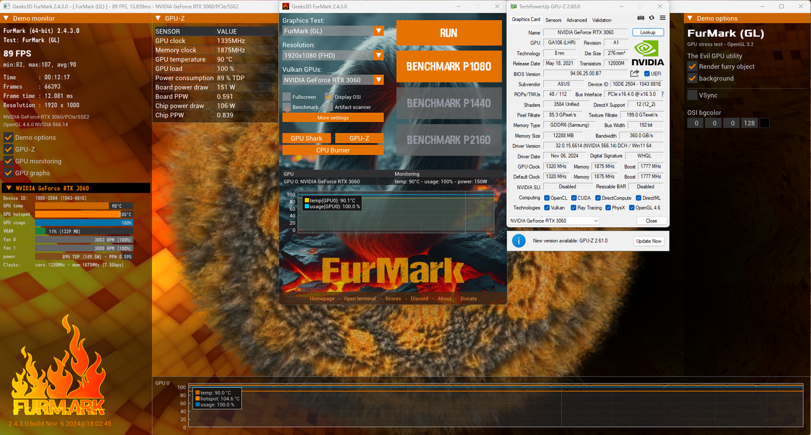Click the NVIDIA logo in GPU-Z
Viewport: 811px width, 435px height.
pos(648,53)
